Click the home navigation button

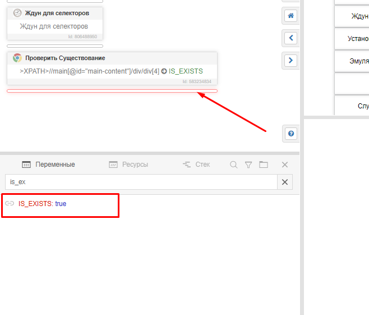point(290,16)
